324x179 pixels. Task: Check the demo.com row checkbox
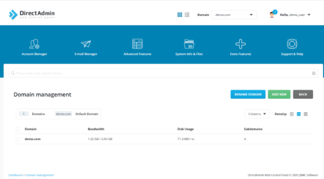[x=18, y=139]
